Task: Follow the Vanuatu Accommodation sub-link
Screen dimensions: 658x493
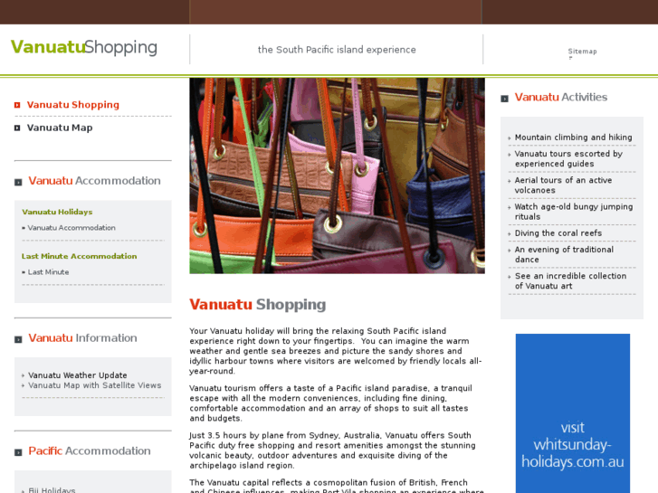Action: [x=72, y=228]
